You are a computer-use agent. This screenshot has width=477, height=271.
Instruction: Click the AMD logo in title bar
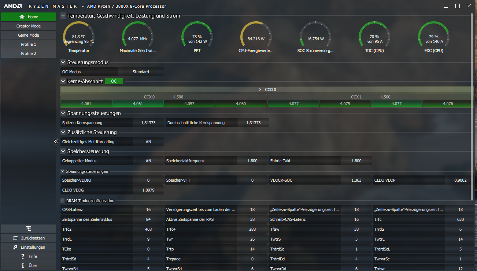click(13, 6)
